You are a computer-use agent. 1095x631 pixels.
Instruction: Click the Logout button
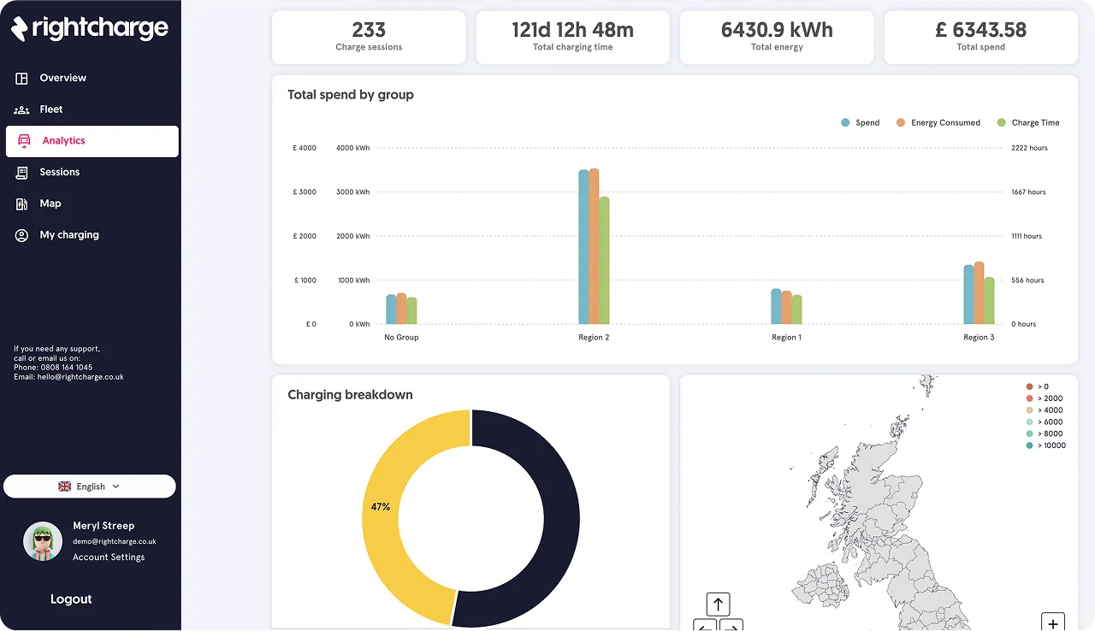coord(71,599)
